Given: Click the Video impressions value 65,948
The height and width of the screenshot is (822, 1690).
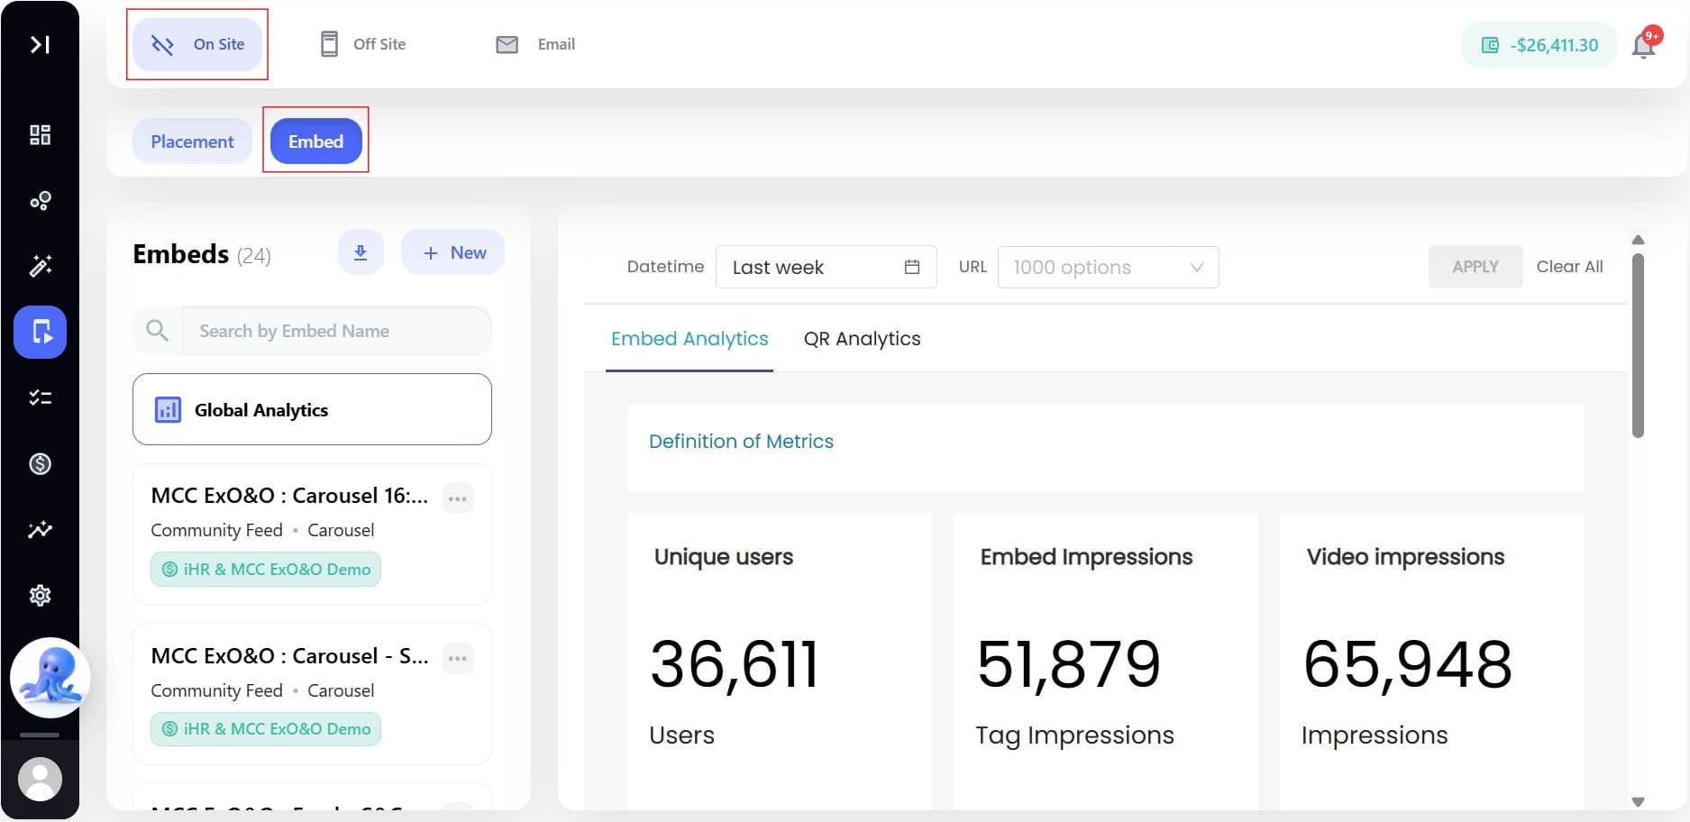Looking at the screenshot, I should tap(1408, 665).
